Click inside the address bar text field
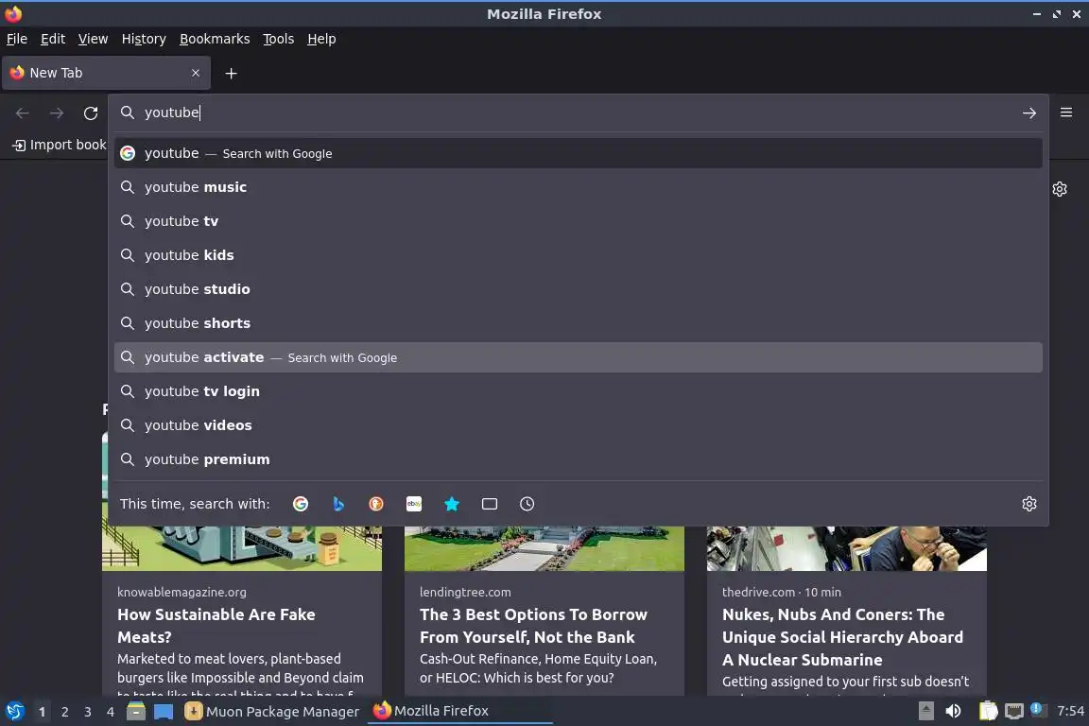This screenshot has height=726, width=1089. [577, 112]
